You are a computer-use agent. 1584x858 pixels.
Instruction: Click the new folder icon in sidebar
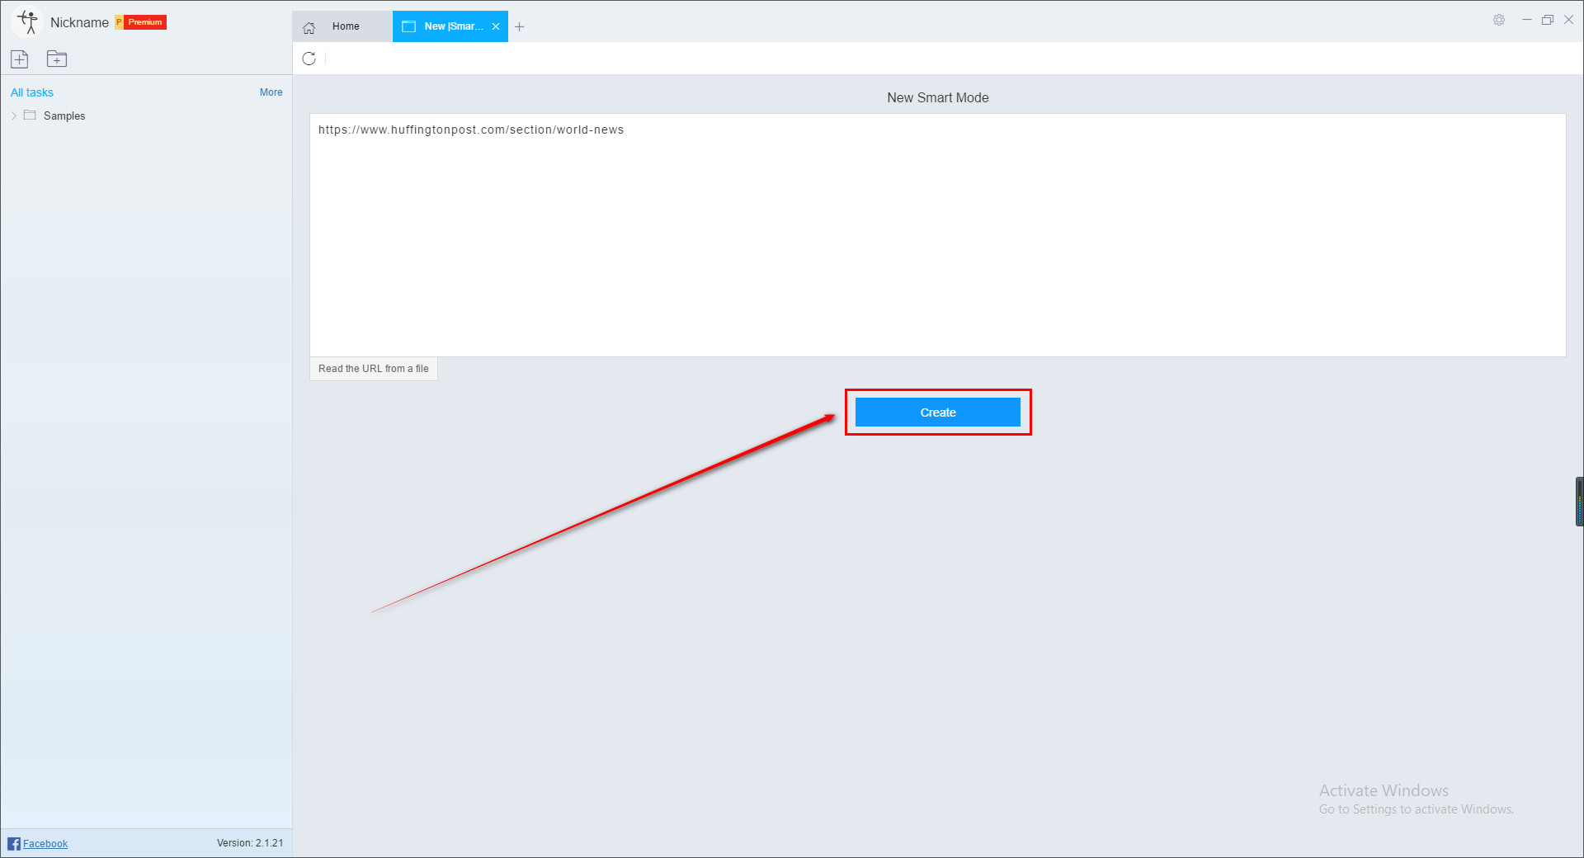click(x=57, y=59)
